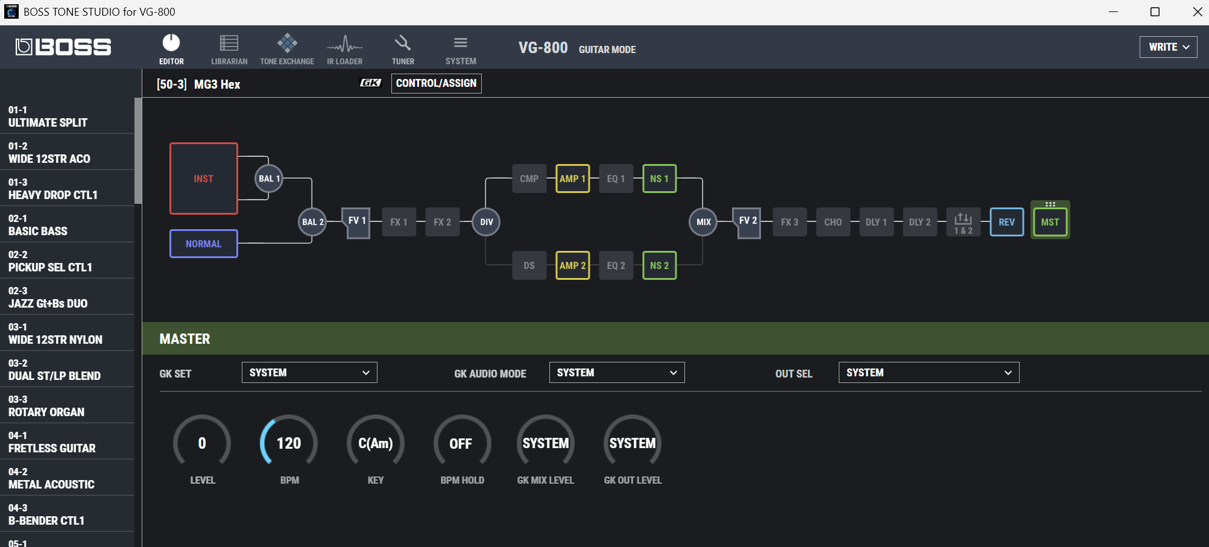Toggle the CHO chorus block
This screenshot has height=547, width=1209.
[x=833, y=222]
